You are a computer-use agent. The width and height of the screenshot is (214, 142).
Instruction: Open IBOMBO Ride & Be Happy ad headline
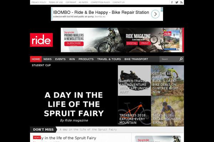[x=101, y=12]
